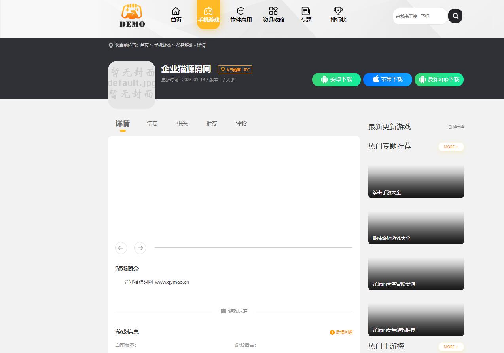Click the 换一换 refresh icon
The height and width of the screenshot is (353, 504).
point(450,127)
